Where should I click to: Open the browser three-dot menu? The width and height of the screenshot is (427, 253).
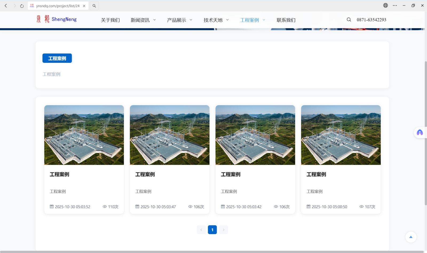tap(395, 5)
